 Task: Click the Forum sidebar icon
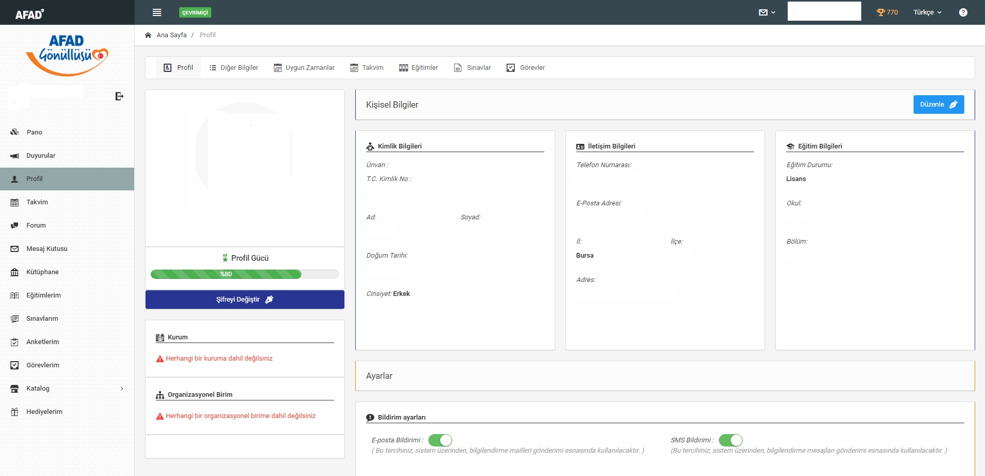15,226
